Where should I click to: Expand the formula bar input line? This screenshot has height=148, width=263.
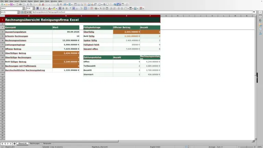254,12
